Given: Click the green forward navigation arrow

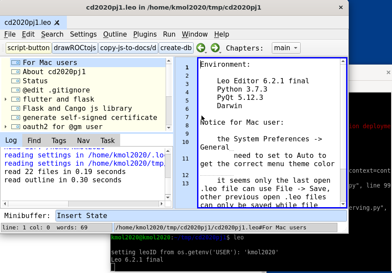Looking at the screenshot, I should point(215,48).
